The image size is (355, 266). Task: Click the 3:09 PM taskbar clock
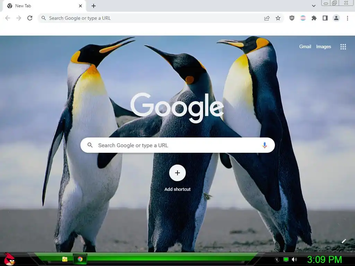coord(324,259)
